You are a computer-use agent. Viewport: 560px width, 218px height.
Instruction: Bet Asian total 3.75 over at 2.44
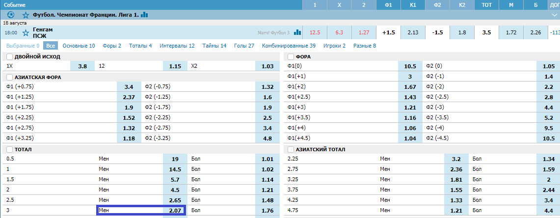coord(548,190)
